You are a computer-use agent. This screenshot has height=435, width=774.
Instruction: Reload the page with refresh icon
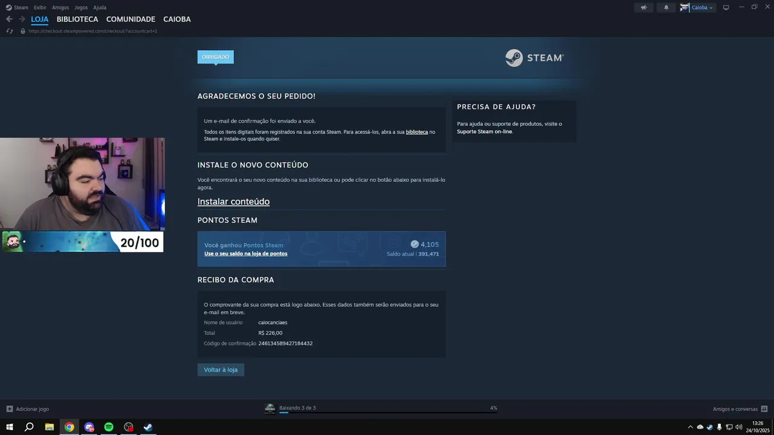click(x=10, y=31)
